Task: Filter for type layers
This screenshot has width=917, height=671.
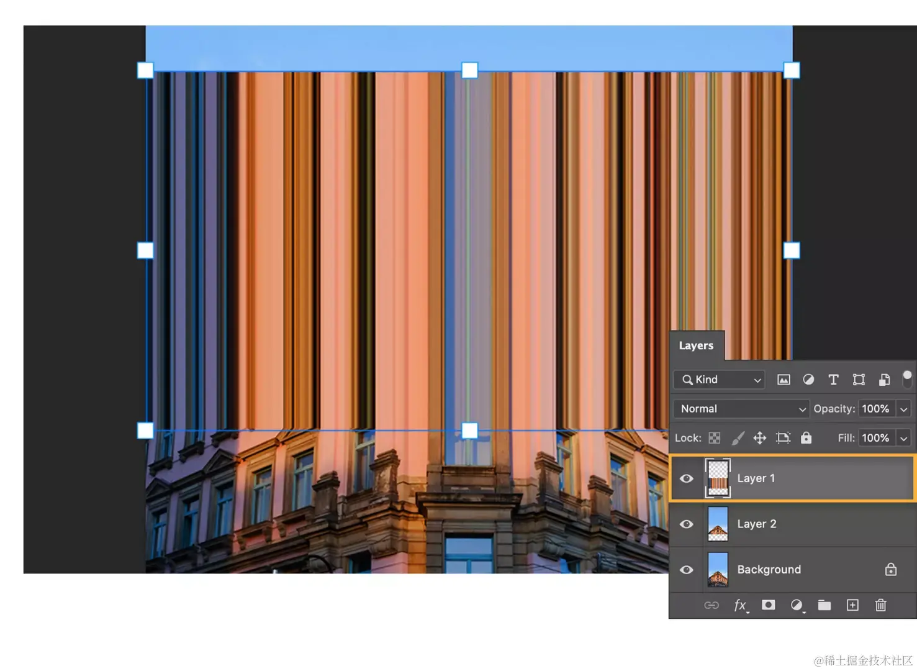Action: click(833, 379)
